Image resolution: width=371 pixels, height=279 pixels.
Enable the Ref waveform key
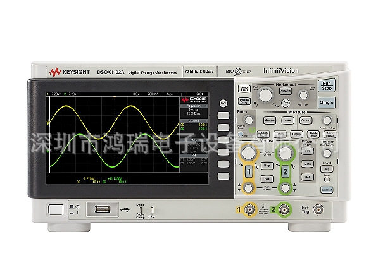click(x=307, y=177)
